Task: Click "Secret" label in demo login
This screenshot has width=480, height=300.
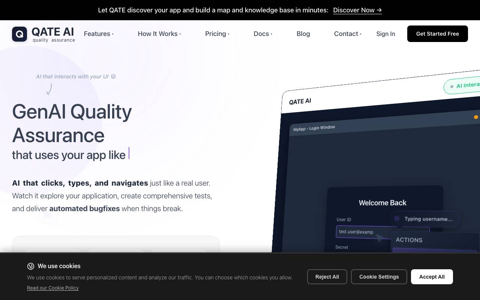Action: coord(342,247)
